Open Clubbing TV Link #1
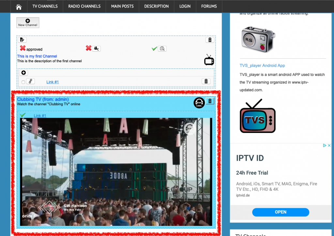The width and height of the screenshot is (334, 236). (40, 116)
